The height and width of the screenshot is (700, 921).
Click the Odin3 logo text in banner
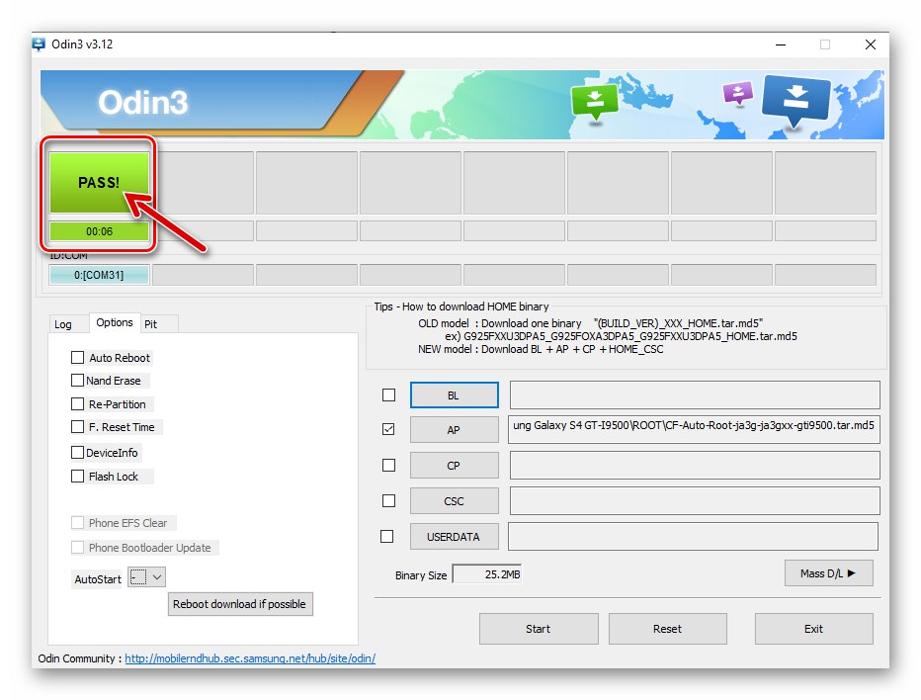[x=142, y=102]
